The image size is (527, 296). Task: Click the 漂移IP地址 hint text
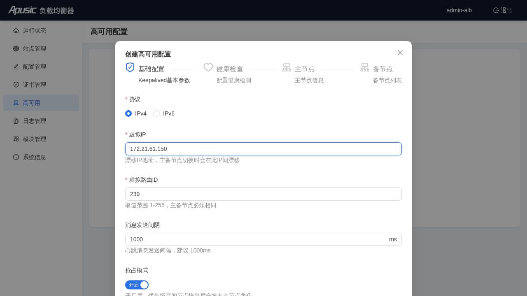[x=182, y=160]
